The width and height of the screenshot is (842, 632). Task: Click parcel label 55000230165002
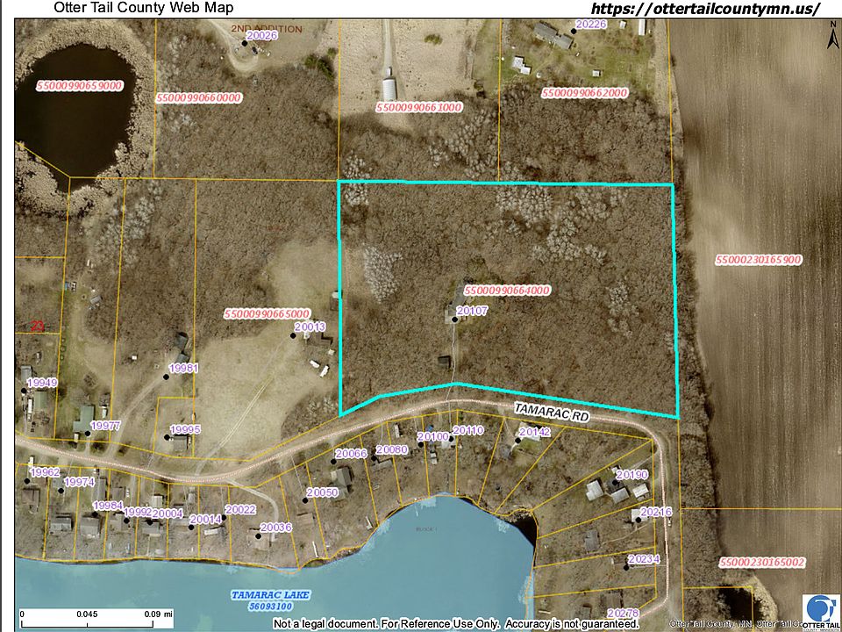tap(761, 562)
